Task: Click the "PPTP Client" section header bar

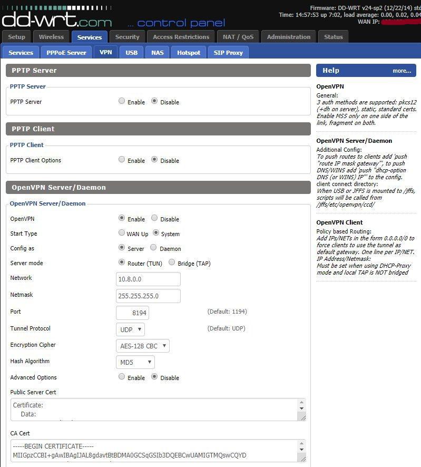Action: point(158,129)
